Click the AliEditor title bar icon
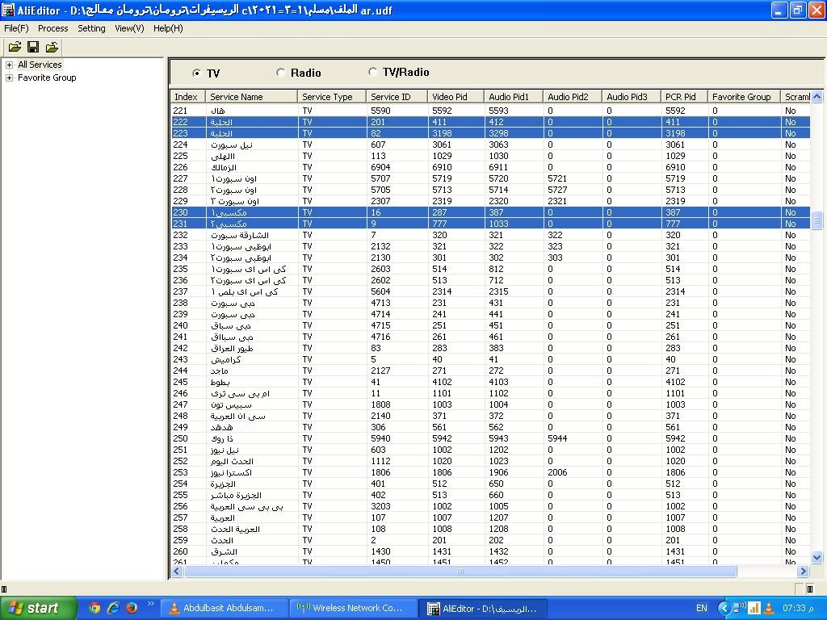This screenshot has height=620, width=827. pos(8,10)
